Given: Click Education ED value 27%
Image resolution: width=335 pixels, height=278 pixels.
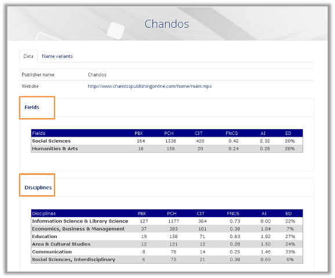Looking at the screenshot, I should coord(290,236).
